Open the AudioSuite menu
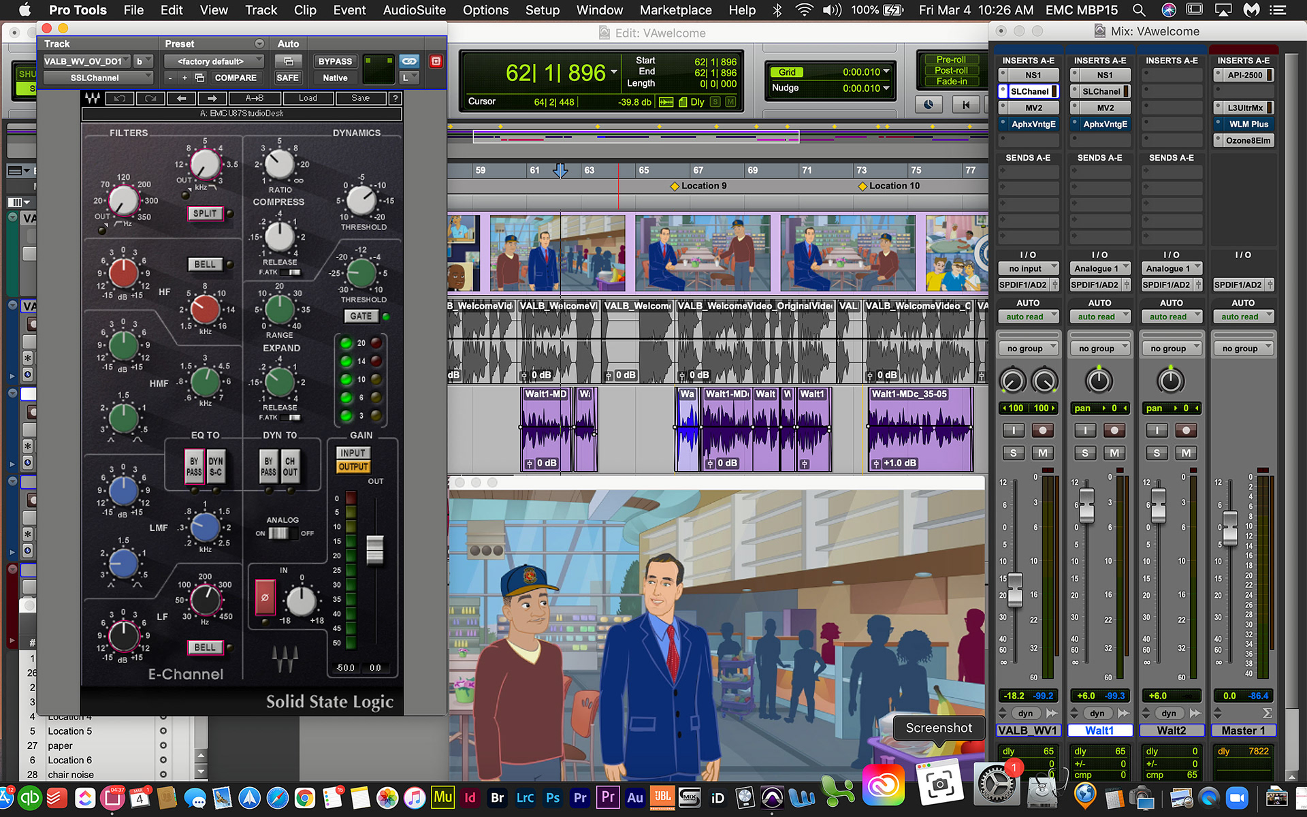 (414, 10)
